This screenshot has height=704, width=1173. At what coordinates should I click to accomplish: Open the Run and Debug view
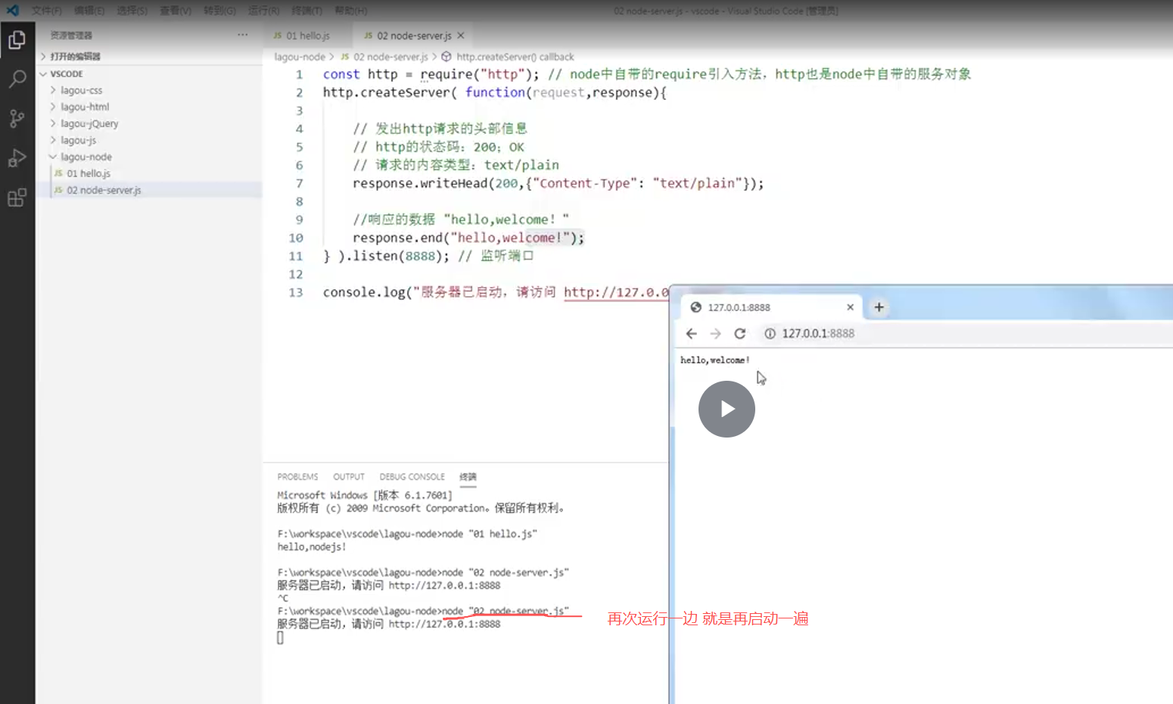17,158
